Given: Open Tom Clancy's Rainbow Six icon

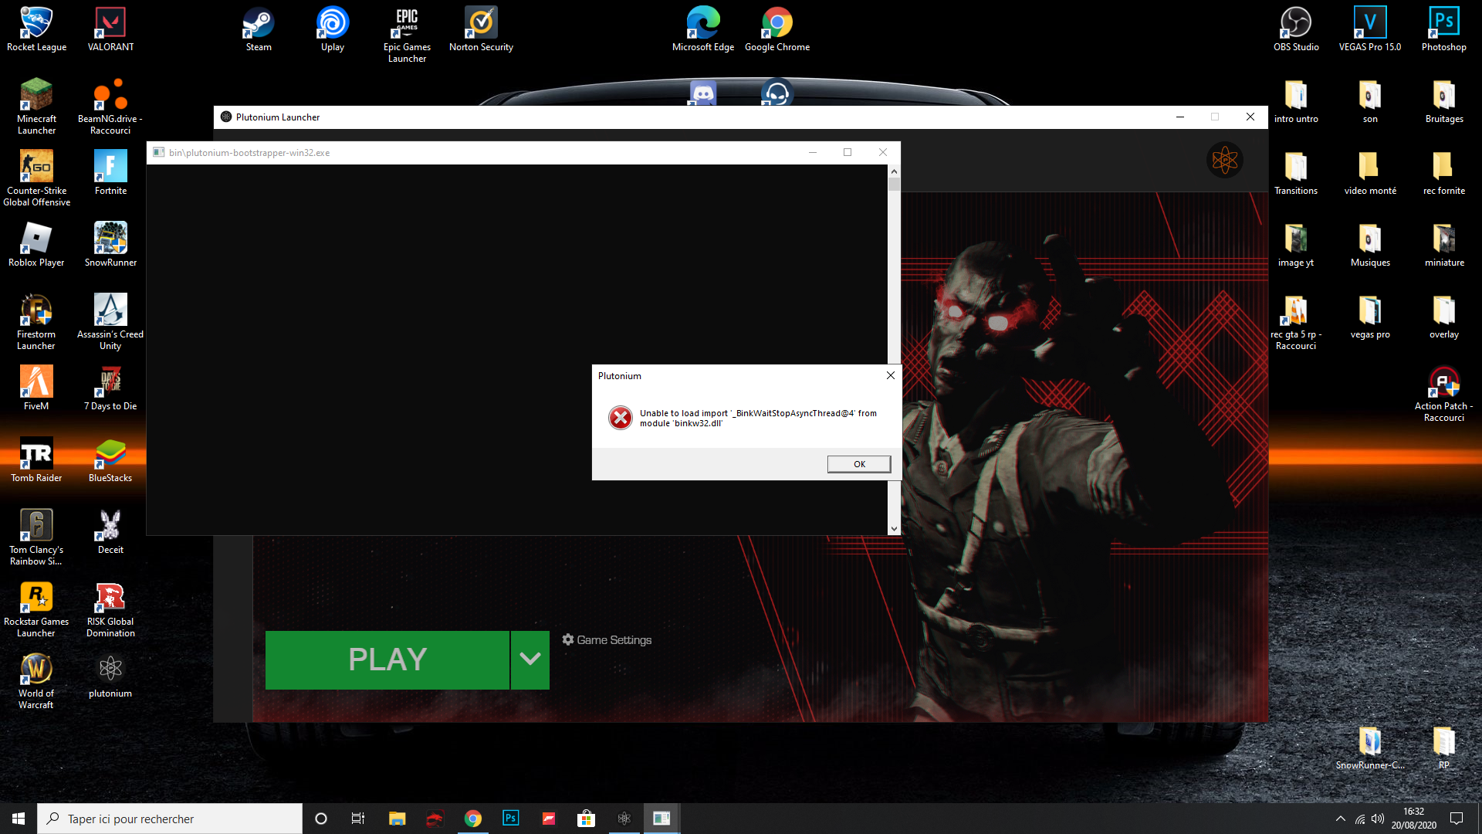Looking at the screenshot, I should pyautogui.click(x=36, y=537).
